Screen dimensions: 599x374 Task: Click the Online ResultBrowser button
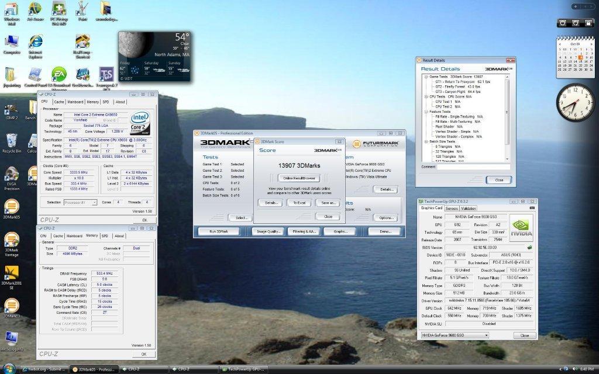click(x=299, y=178)
